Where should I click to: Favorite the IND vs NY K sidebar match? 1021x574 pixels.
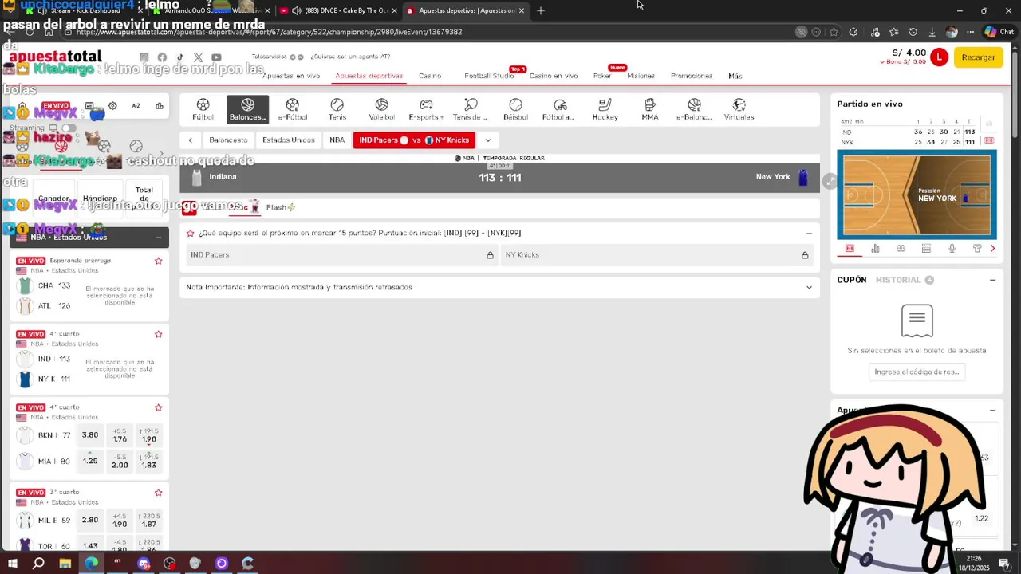pyautogui.click(x=158, y=334)
